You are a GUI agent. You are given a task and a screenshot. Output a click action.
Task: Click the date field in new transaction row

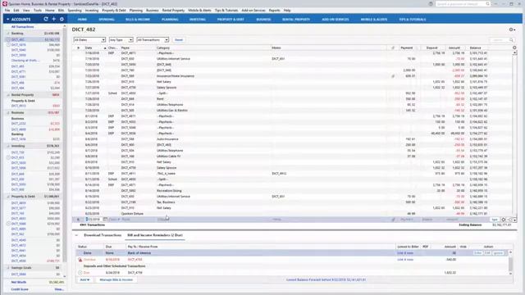click(93, 220)
